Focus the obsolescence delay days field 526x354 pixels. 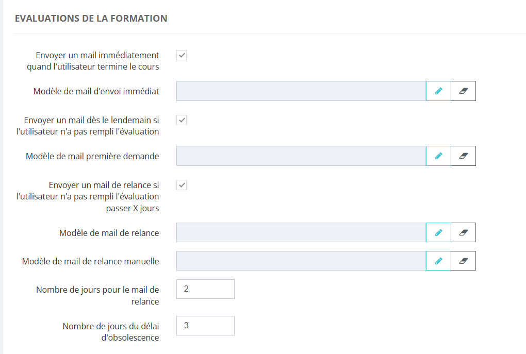(205, 326)
